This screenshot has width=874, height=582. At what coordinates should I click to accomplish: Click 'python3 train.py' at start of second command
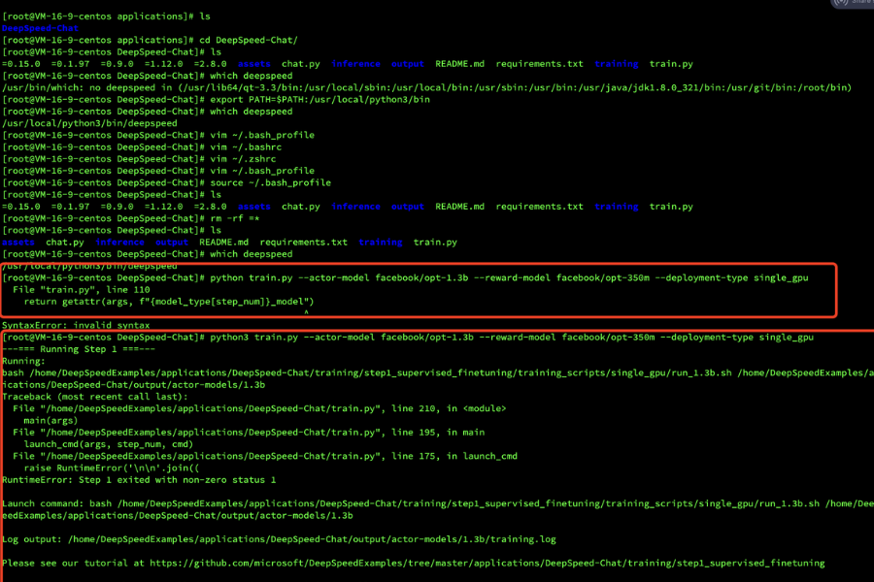click(253, 338)
